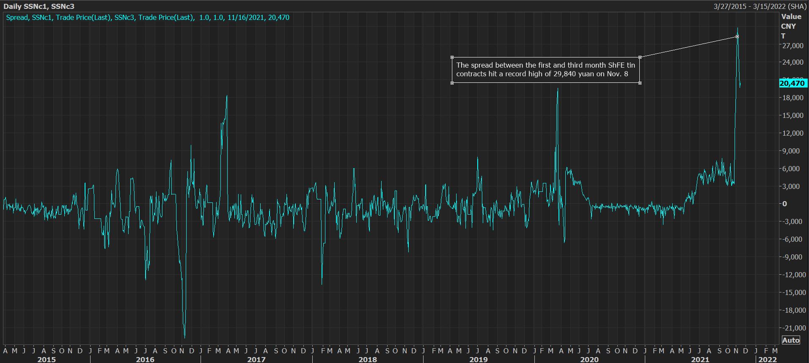Select the 2018 year label on time axis
The width and height of the screenshot is (809, 363).
(x=367, y=359)
